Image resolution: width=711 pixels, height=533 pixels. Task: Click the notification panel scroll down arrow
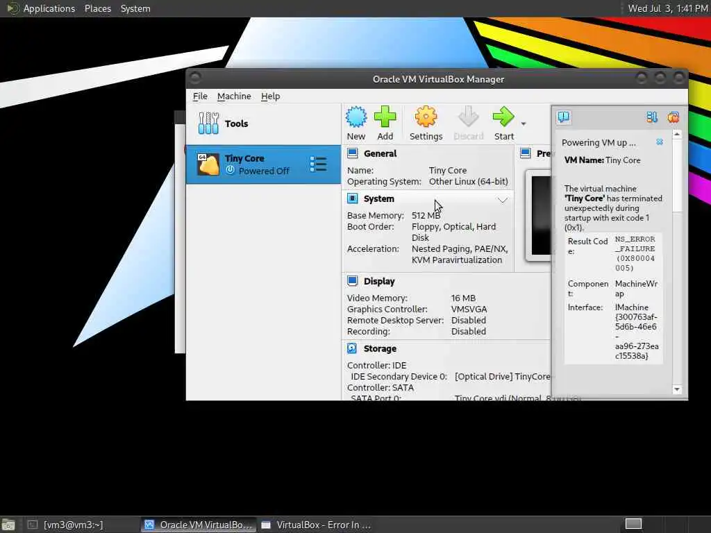point(676,389)
